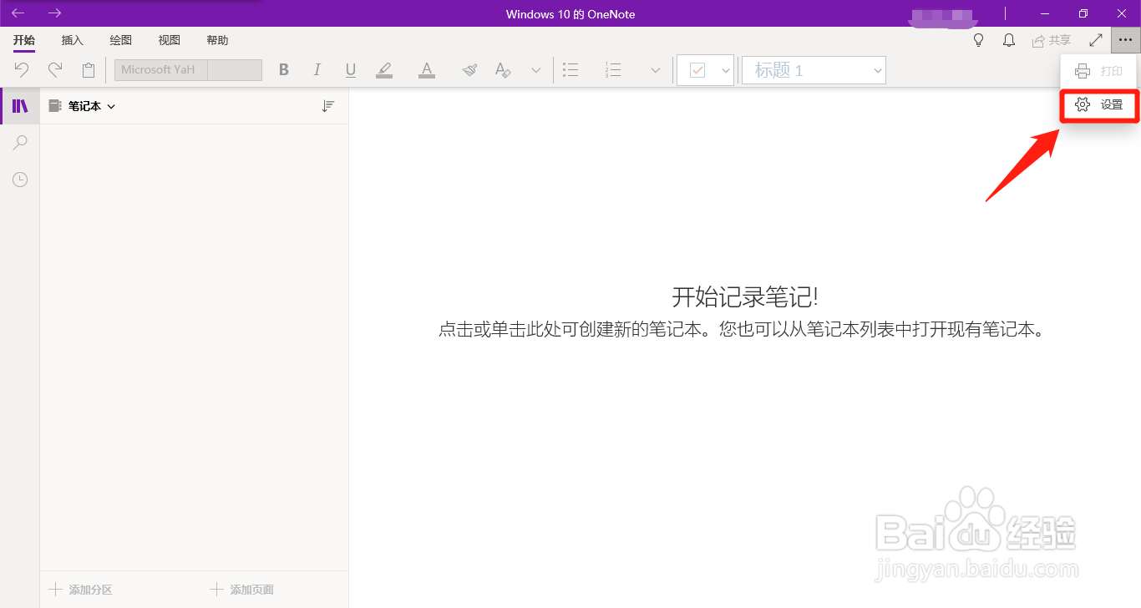Click the page sort icon
This screenshot has height=608, width=1141.
328,106
